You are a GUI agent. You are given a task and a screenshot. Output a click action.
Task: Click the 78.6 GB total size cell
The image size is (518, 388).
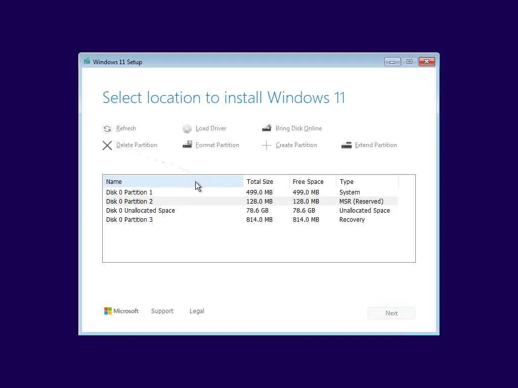[x=257, y=211]
